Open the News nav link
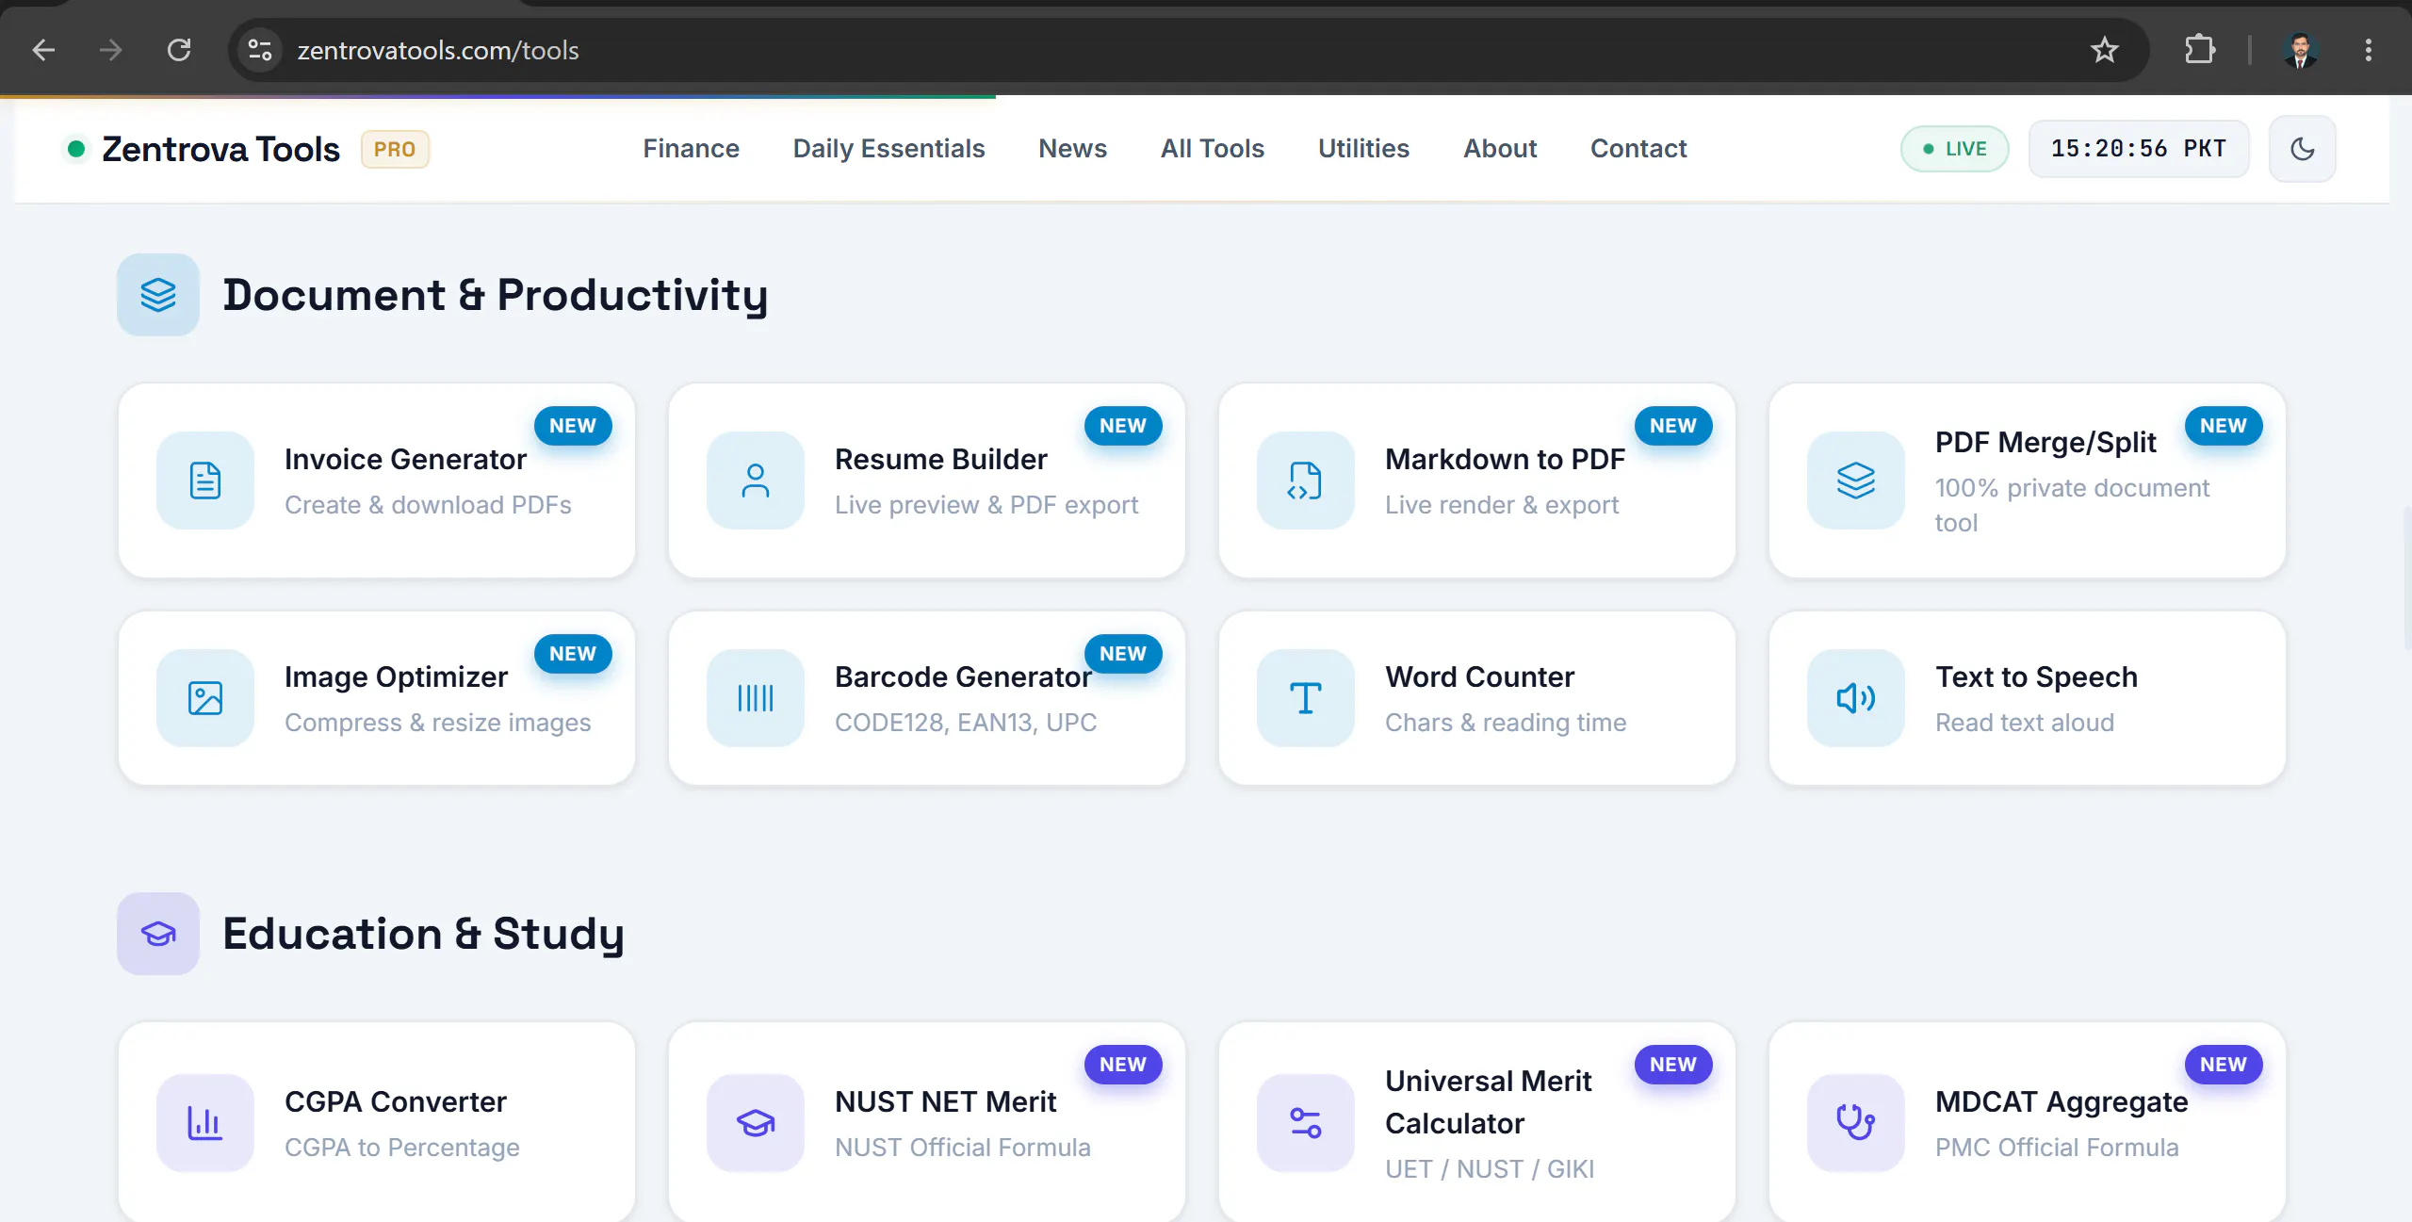Screen dimensions: 2412x1222 point(1072,149)
